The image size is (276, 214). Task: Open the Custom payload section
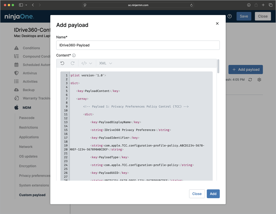[32, 195]
